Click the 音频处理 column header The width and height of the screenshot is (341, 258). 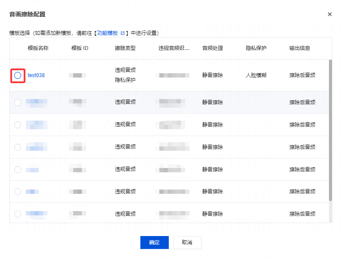pyautogui.click(x=213, y=48)
